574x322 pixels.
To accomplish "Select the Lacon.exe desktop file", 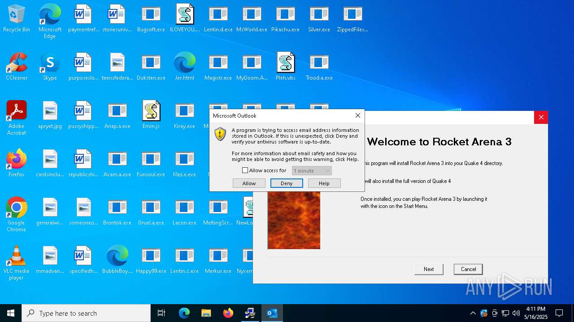I will pos(185,212).
